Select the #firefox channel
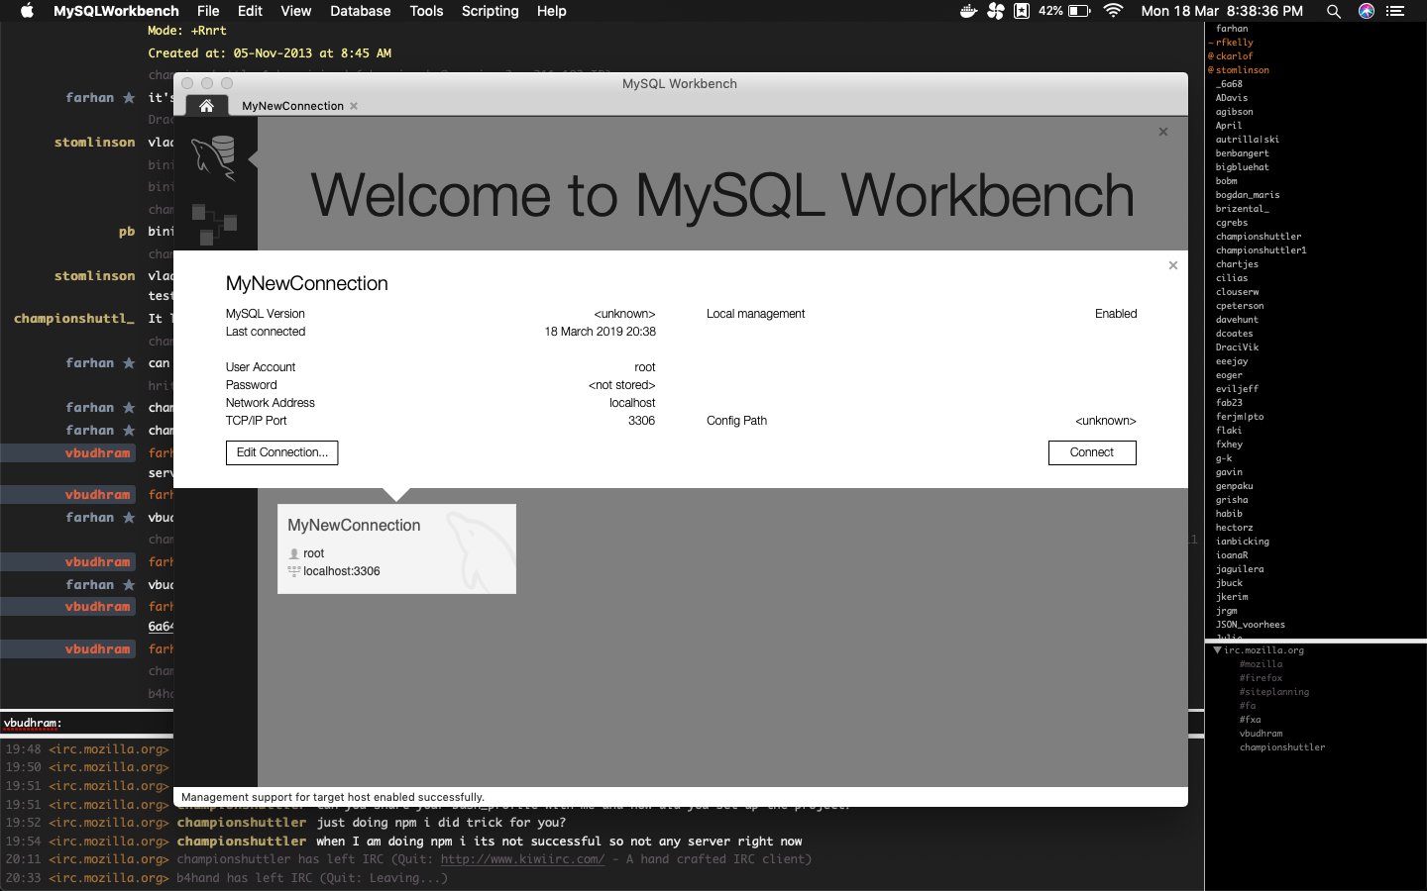 pyautogui.click(x=1261, y=678)
